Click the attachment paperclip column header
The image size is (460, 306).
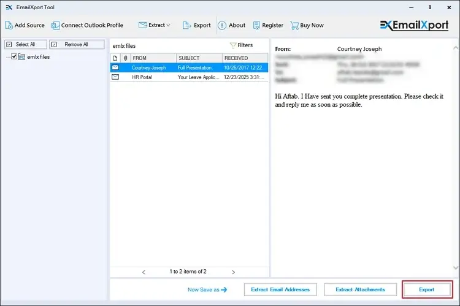tap(125, 58)
